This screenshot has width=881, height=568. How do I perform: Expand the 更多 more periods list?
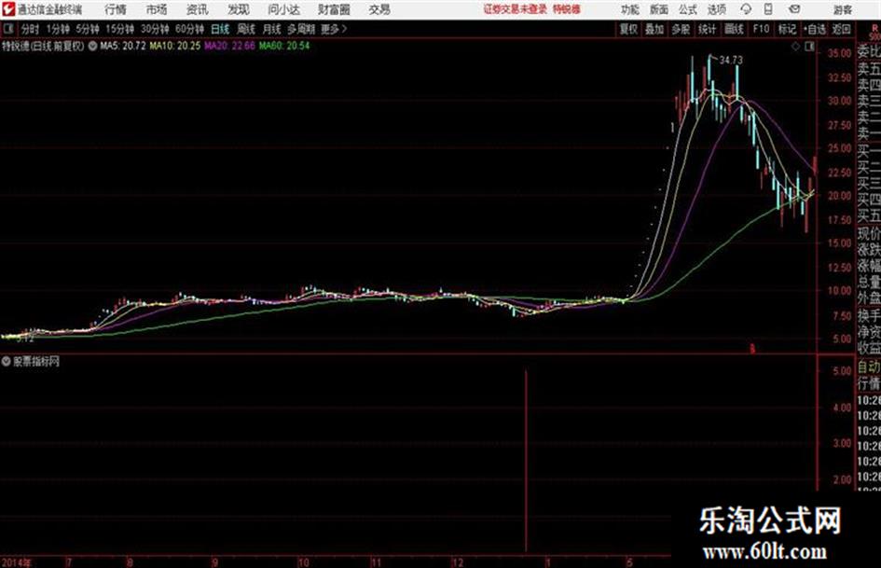pos(334,29)
